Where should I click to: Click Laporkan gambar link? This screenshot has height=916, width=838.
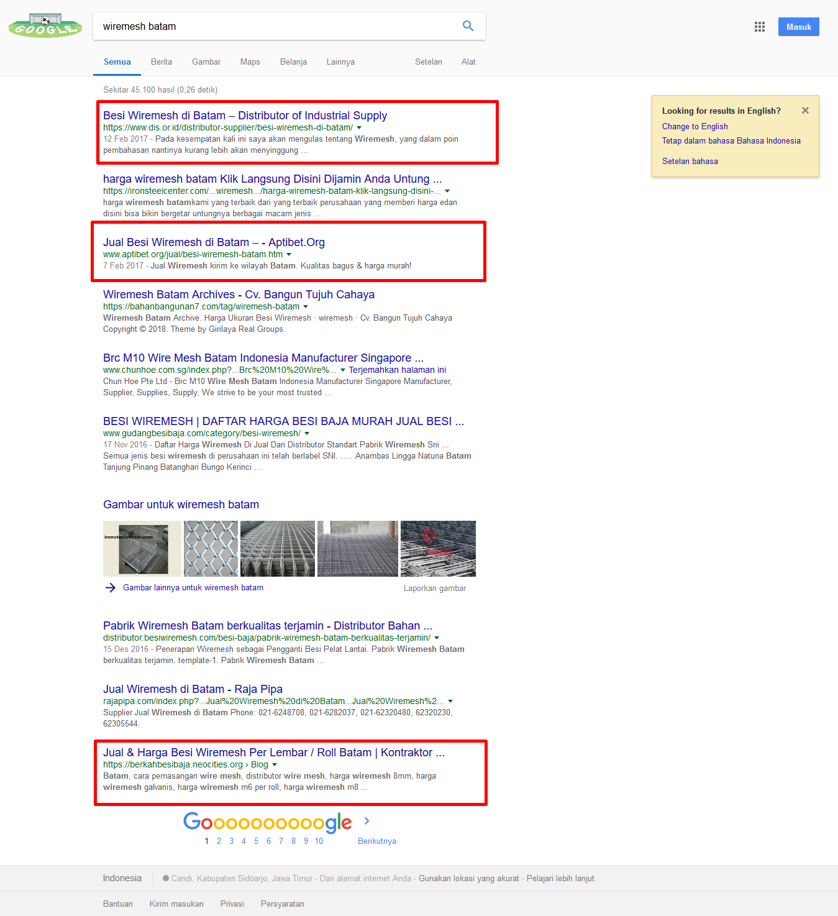pyautogui.click(x=435, y=589)
